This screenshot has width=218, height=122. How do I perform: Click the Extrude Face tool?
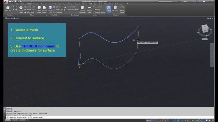coord(50,9)
